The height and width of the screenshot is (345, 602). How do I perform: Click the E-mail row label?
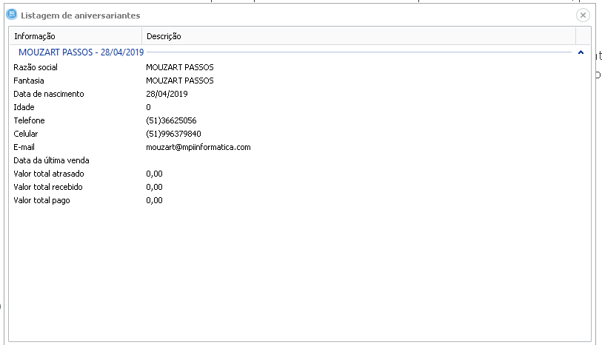point(24,147)
